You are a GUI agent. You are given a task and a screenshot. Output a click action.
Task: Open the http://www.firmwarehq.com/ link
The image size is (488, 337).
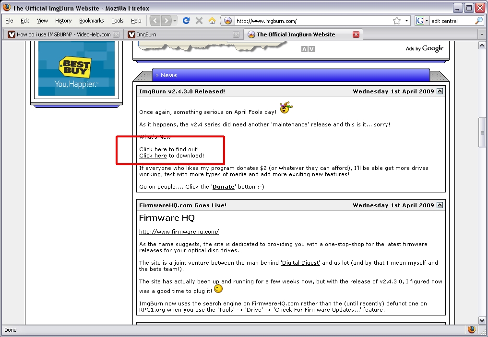click(x=179, y=232)
